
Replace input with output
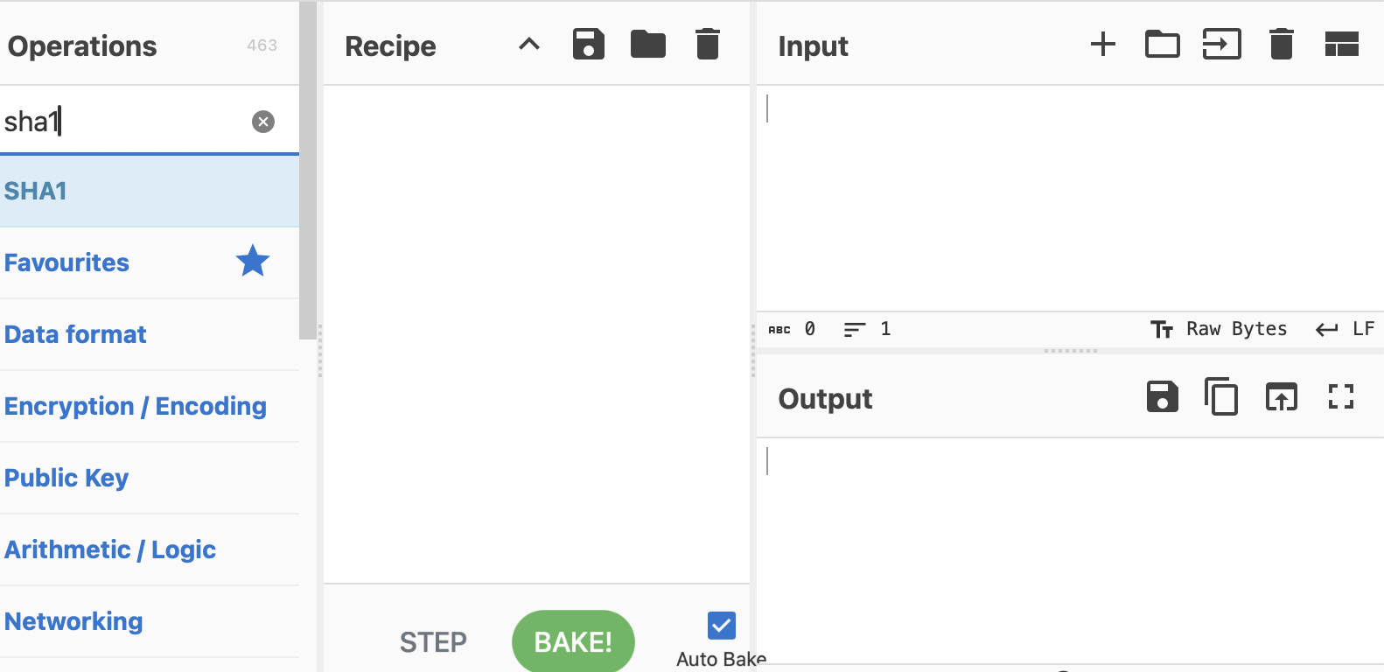pos(1282,397)
